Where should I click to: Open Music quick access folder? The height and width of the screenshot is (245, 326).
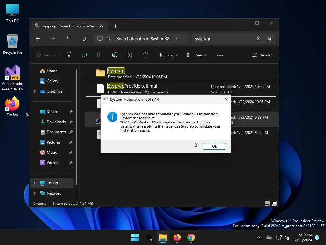(x=52, y=152)
